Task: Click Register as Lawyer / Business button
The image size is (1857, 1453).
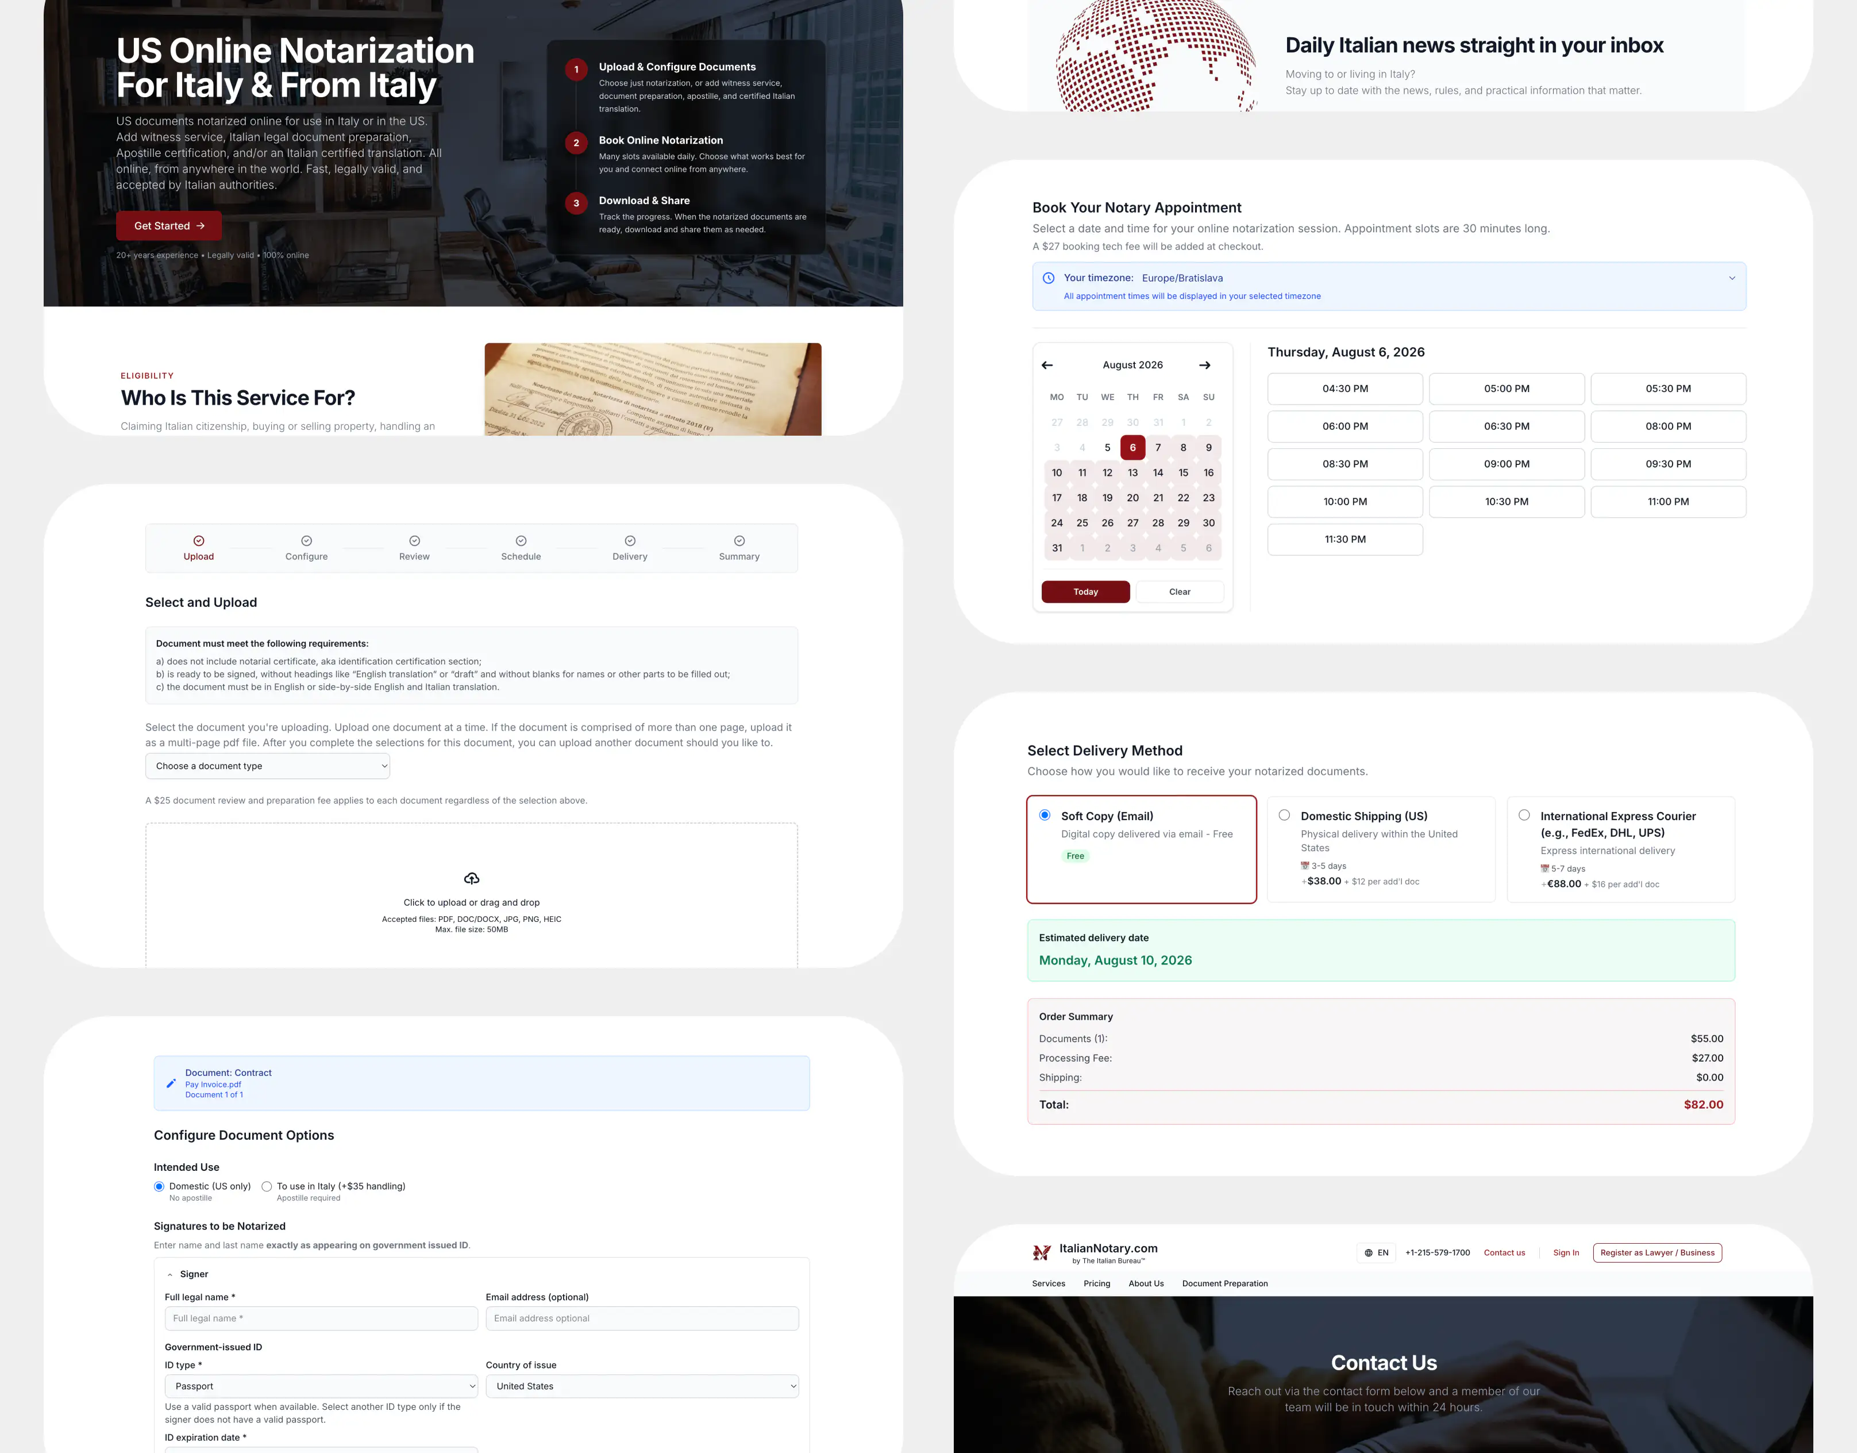Action: pos(1657,1253)
